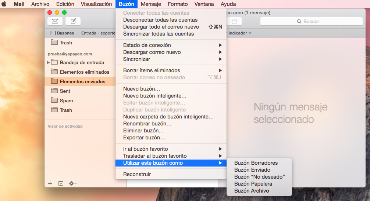Choose Exportar buzón… menu item
This screenshot has height=201, width=370.
[x=171, y=138]
